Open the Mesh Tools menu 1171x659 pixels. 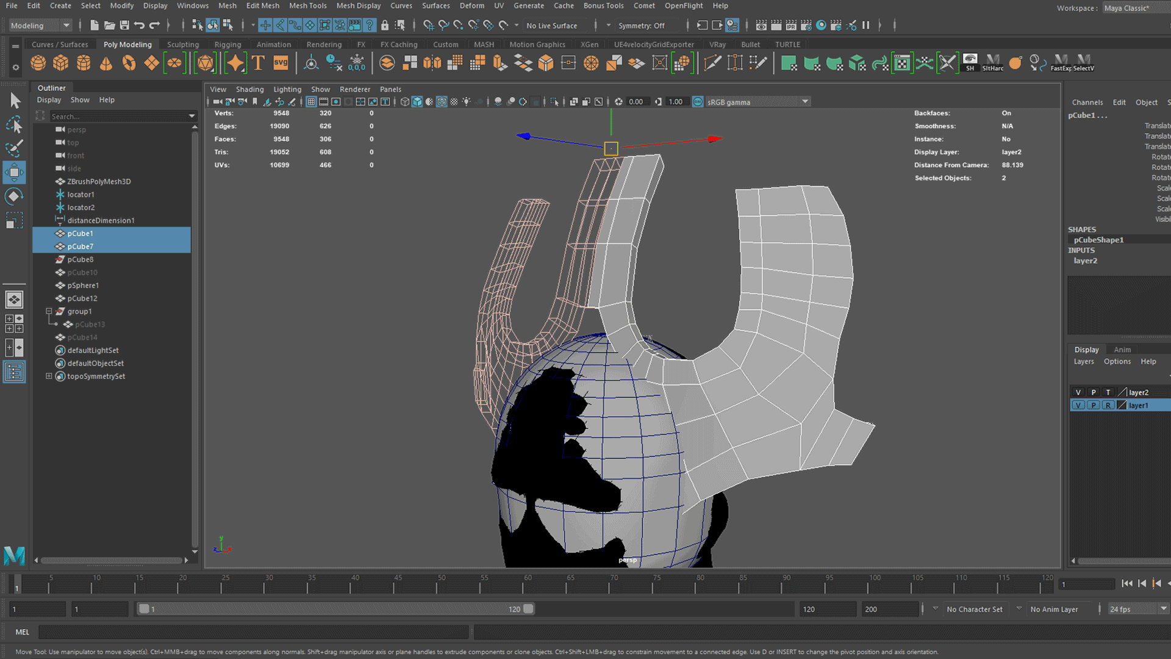[307, 5]
